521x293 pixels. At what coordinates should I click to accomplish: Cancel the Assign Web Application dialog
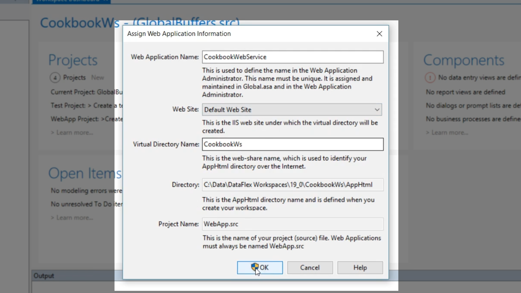(x=310, y=267)
